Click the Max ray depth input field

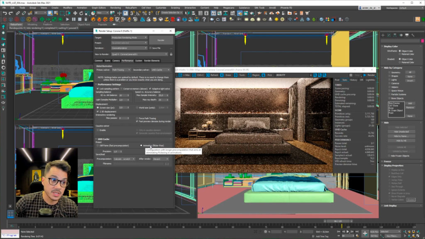pyautogui.click(x=162, y=100)
